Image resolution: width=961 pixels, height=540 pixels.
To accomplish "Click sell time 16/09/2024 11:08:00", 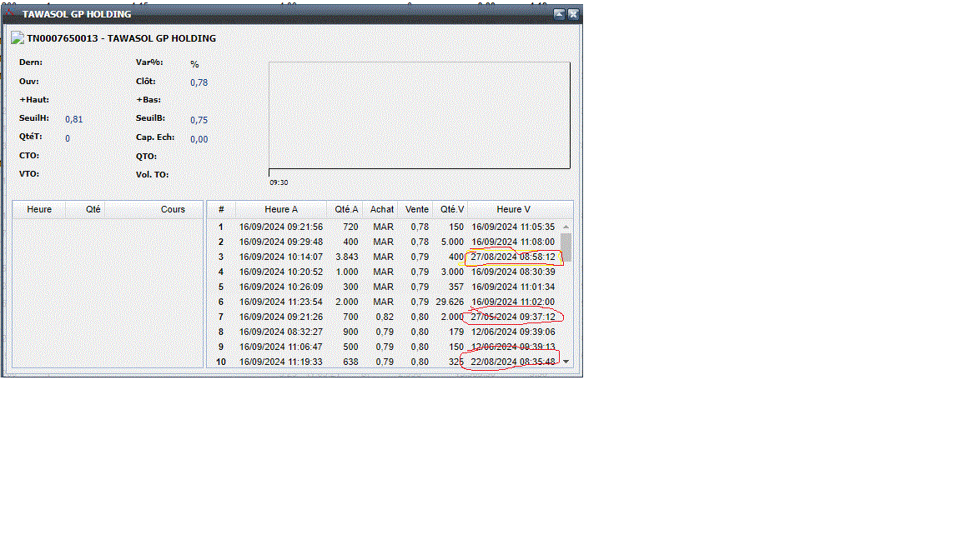I will point(513,242).
